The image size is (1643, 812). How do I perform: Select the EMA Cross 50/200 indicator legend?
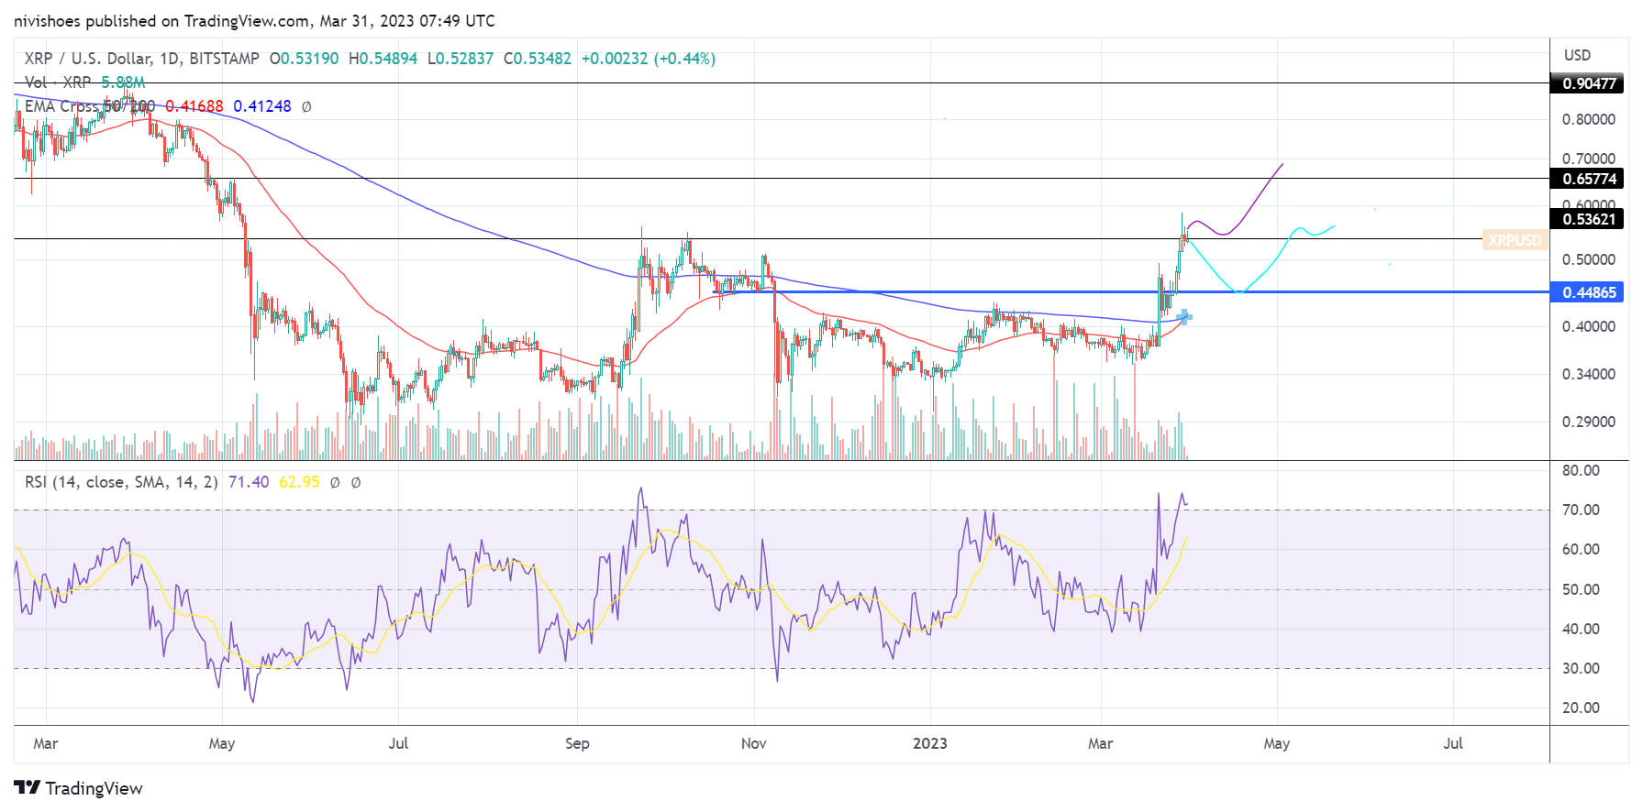[x=90, y=106]
